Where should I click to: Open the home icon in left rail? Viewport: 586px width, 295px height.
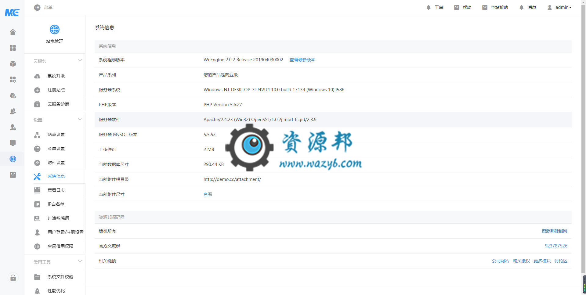tap(13, 32)
